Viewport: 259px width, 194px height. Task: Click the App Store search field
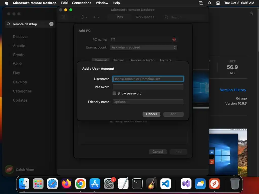[x=30, y=24]
